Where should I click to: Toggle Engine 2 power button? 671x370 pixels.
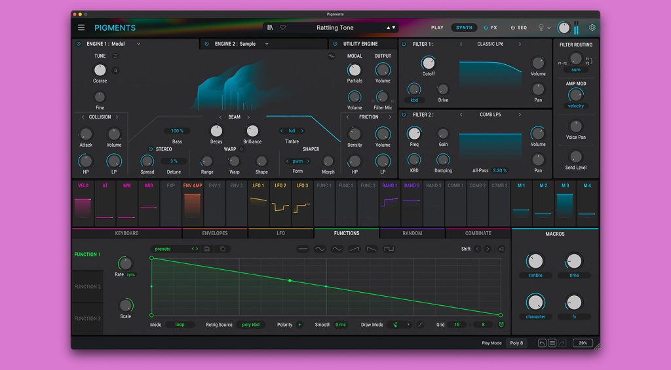tap(206, 44)
